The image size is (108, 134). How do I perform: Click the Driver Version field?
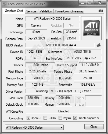(64, 91)
